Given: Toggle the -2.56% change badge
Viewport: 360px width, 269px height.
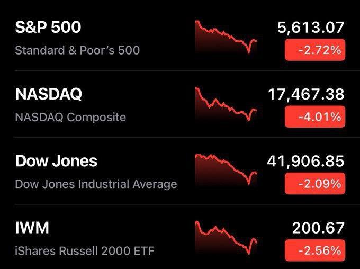Looking at the screenshot, I should (x=315, y=250).
